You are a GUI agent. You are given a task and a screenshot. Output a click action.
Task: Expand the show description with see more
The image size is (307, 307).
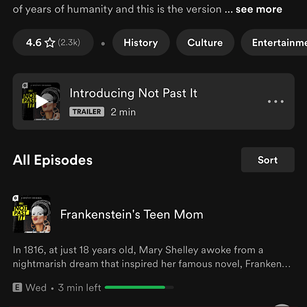[259, 9]
